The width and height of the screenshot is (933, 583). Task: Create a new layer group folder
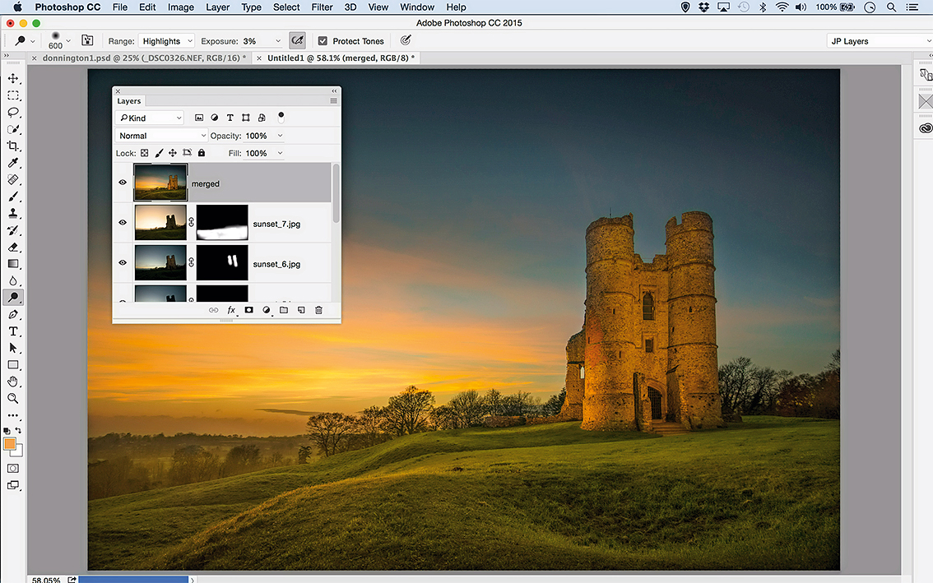(284, 310)
